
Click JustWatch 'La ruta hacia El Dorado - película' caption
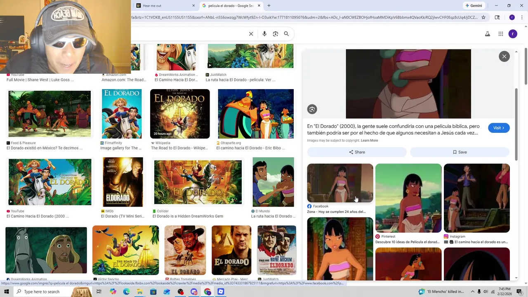coord(240,80)
